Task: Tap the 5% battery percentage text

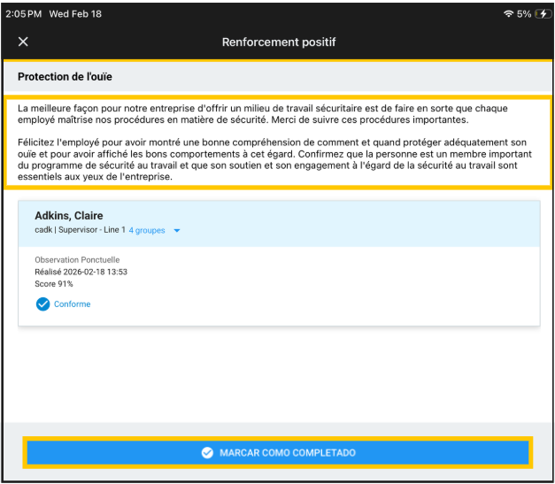Action: coord(524,14)
